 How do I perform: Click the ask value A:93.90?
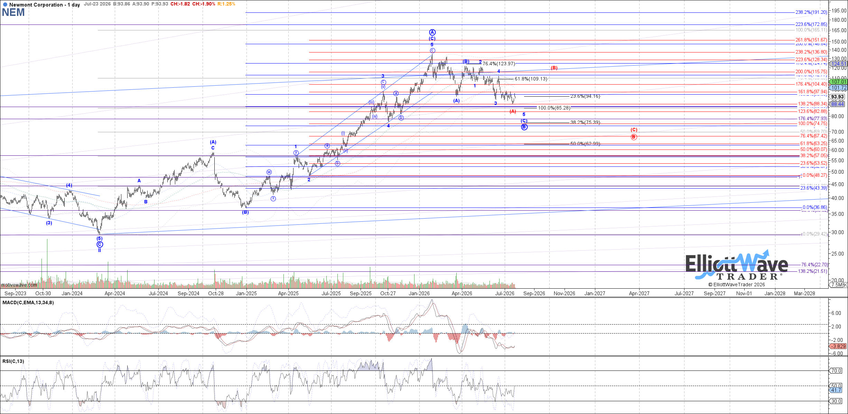click(142, 4)
